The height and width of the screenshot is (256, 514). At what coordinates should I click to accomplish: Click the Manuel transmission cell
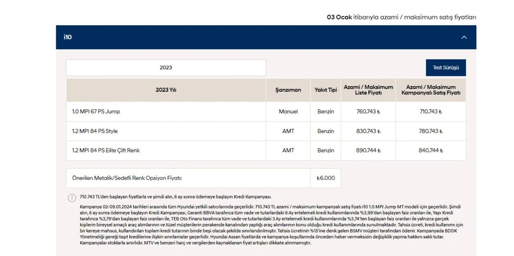click(288, 111)
